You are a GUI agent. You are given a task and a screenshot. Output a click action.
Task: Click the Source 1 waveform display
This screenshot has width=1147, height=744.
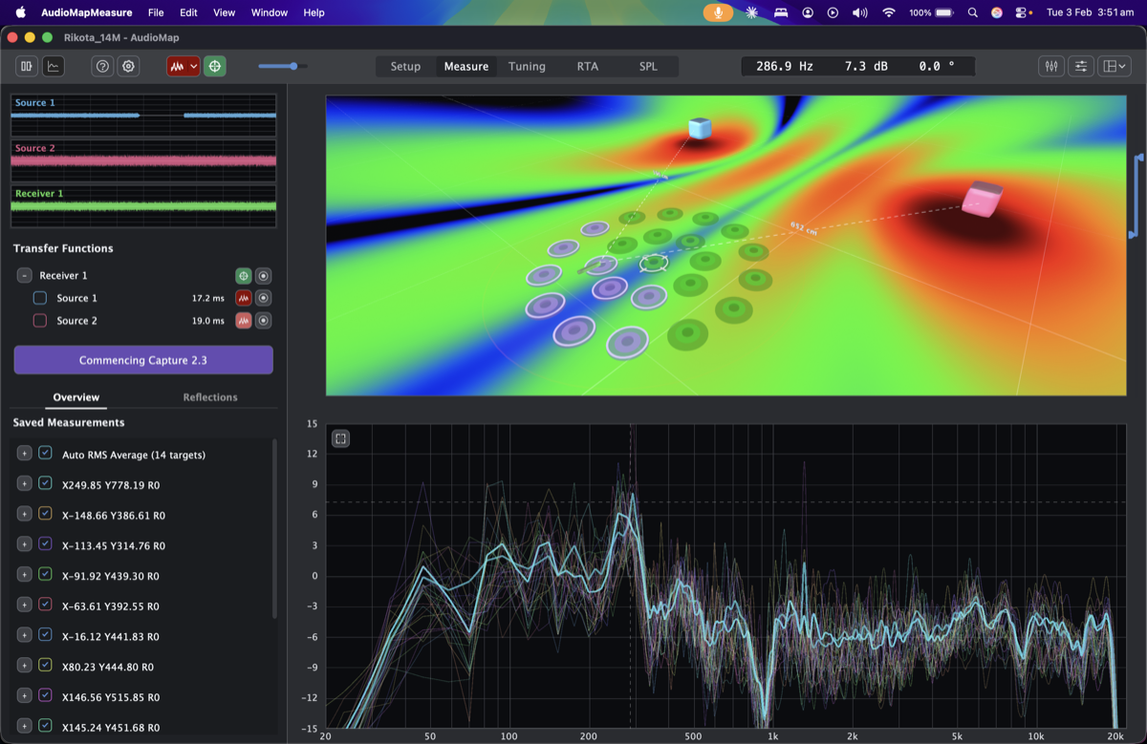(143, 116)
